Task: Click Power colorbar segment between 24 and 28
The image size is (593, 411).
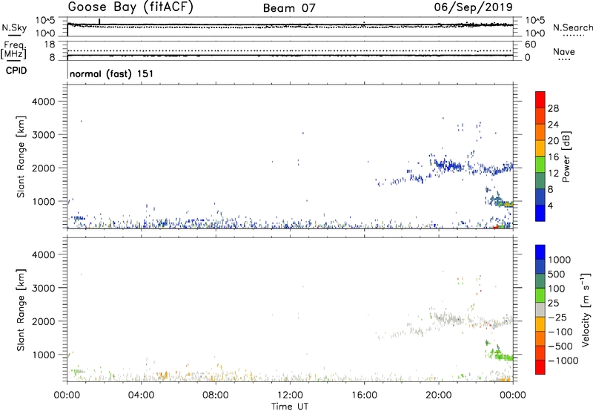Action: tap(540, 116)
